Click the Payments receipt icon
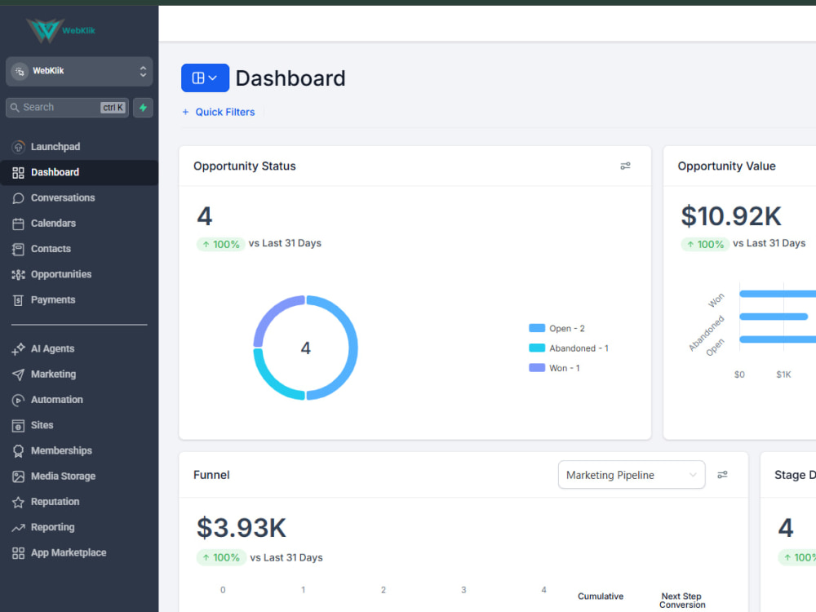This screenshot has height=612, width=816. pos(18,300)
